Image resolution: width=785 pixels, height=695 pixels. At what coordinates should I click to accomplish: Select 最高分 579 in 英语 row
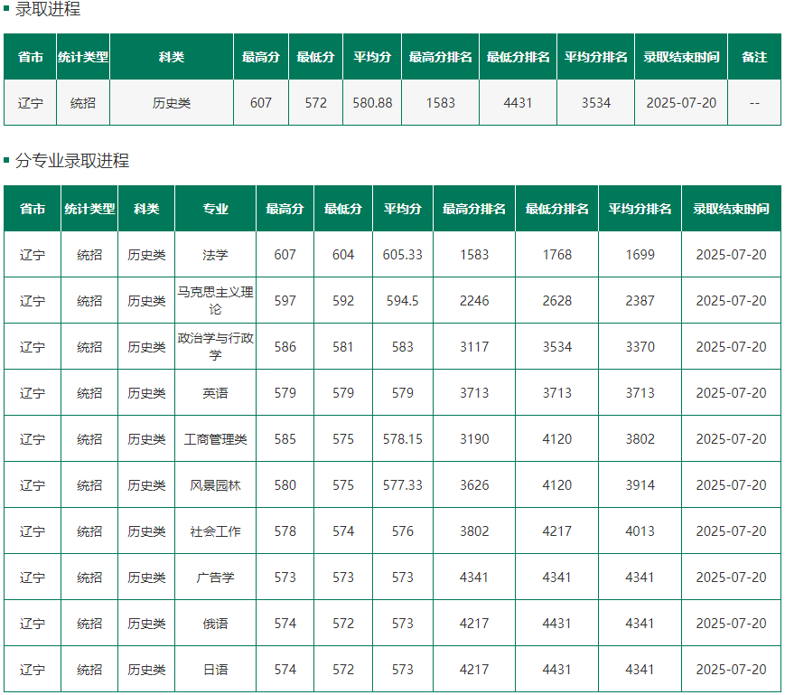point(285,393)
